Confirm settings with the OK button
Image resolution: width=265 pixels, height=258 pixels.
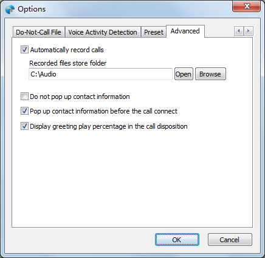coord(177,240)
